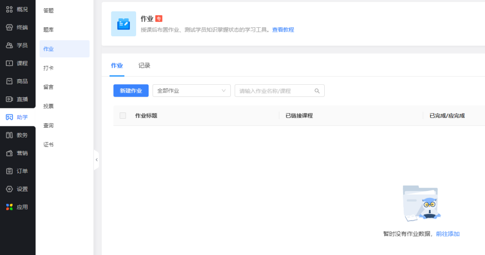This screenshot has height=255, width=485.
Task: Open the 学员 students sidebar icon
Action: point(9,45)
